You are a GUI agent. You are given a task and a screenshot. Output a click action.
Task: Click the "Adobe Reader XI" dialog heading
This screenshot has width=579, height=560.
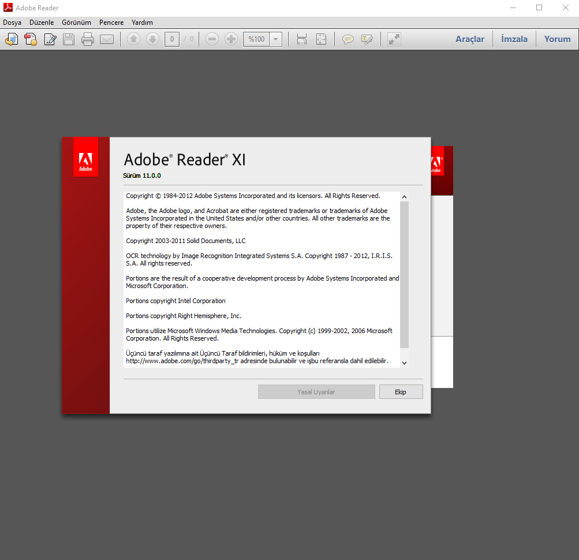185,160
